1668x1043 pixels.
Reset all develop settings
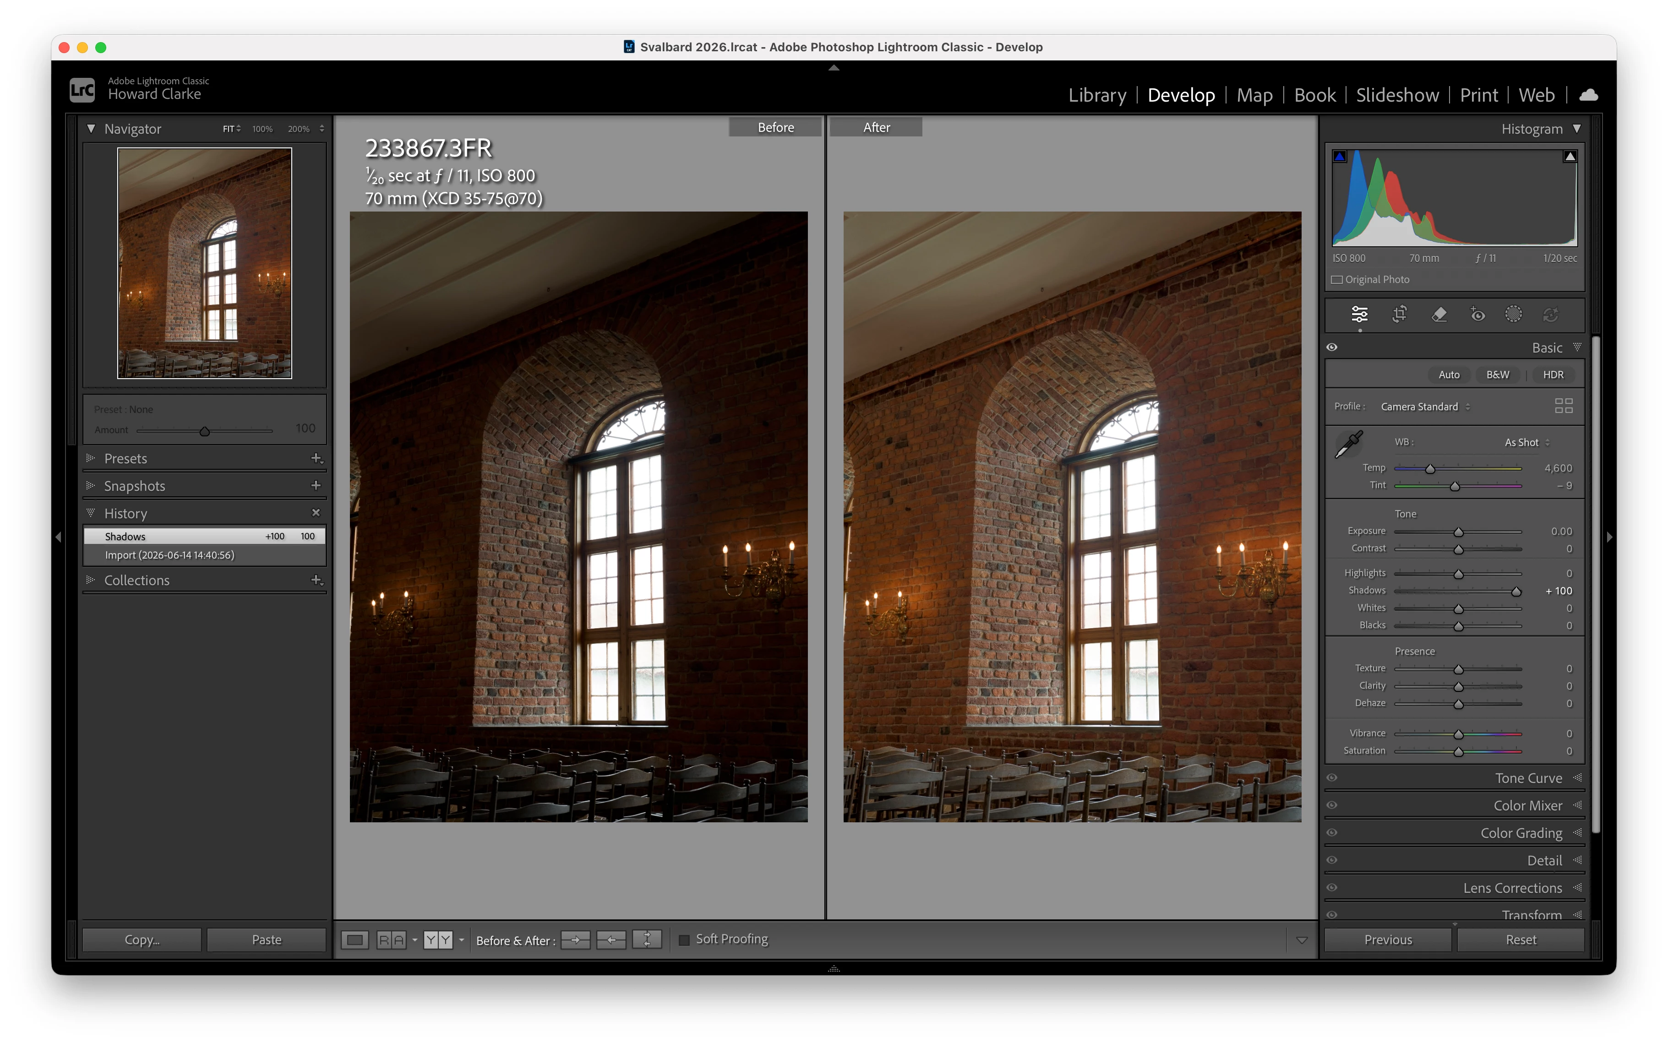[x=1521, y=940]
